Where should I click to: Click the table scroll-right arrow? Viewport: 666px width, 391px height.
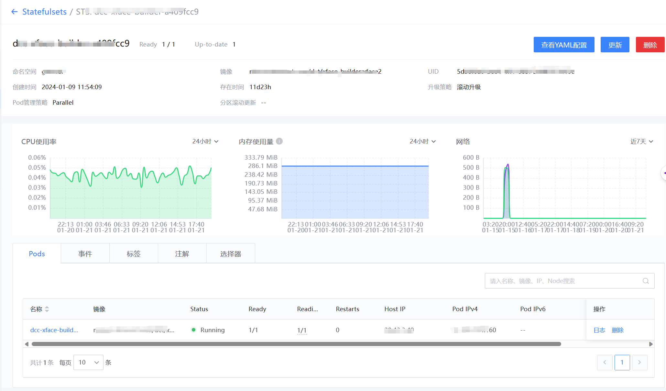651,344
